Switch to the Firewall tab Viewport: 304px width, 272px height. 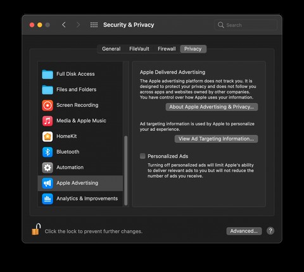click(x=167, y=49)
